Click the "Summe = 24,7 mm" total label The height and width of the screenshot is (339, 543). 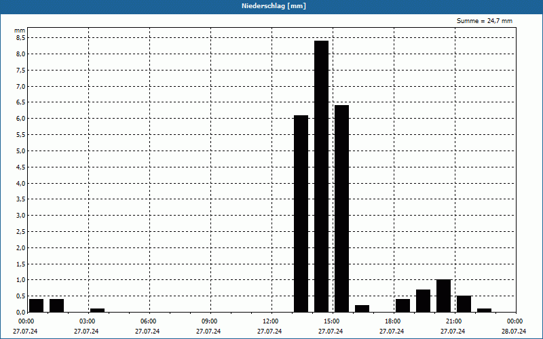pyautogui.click(x=484, y=21)
